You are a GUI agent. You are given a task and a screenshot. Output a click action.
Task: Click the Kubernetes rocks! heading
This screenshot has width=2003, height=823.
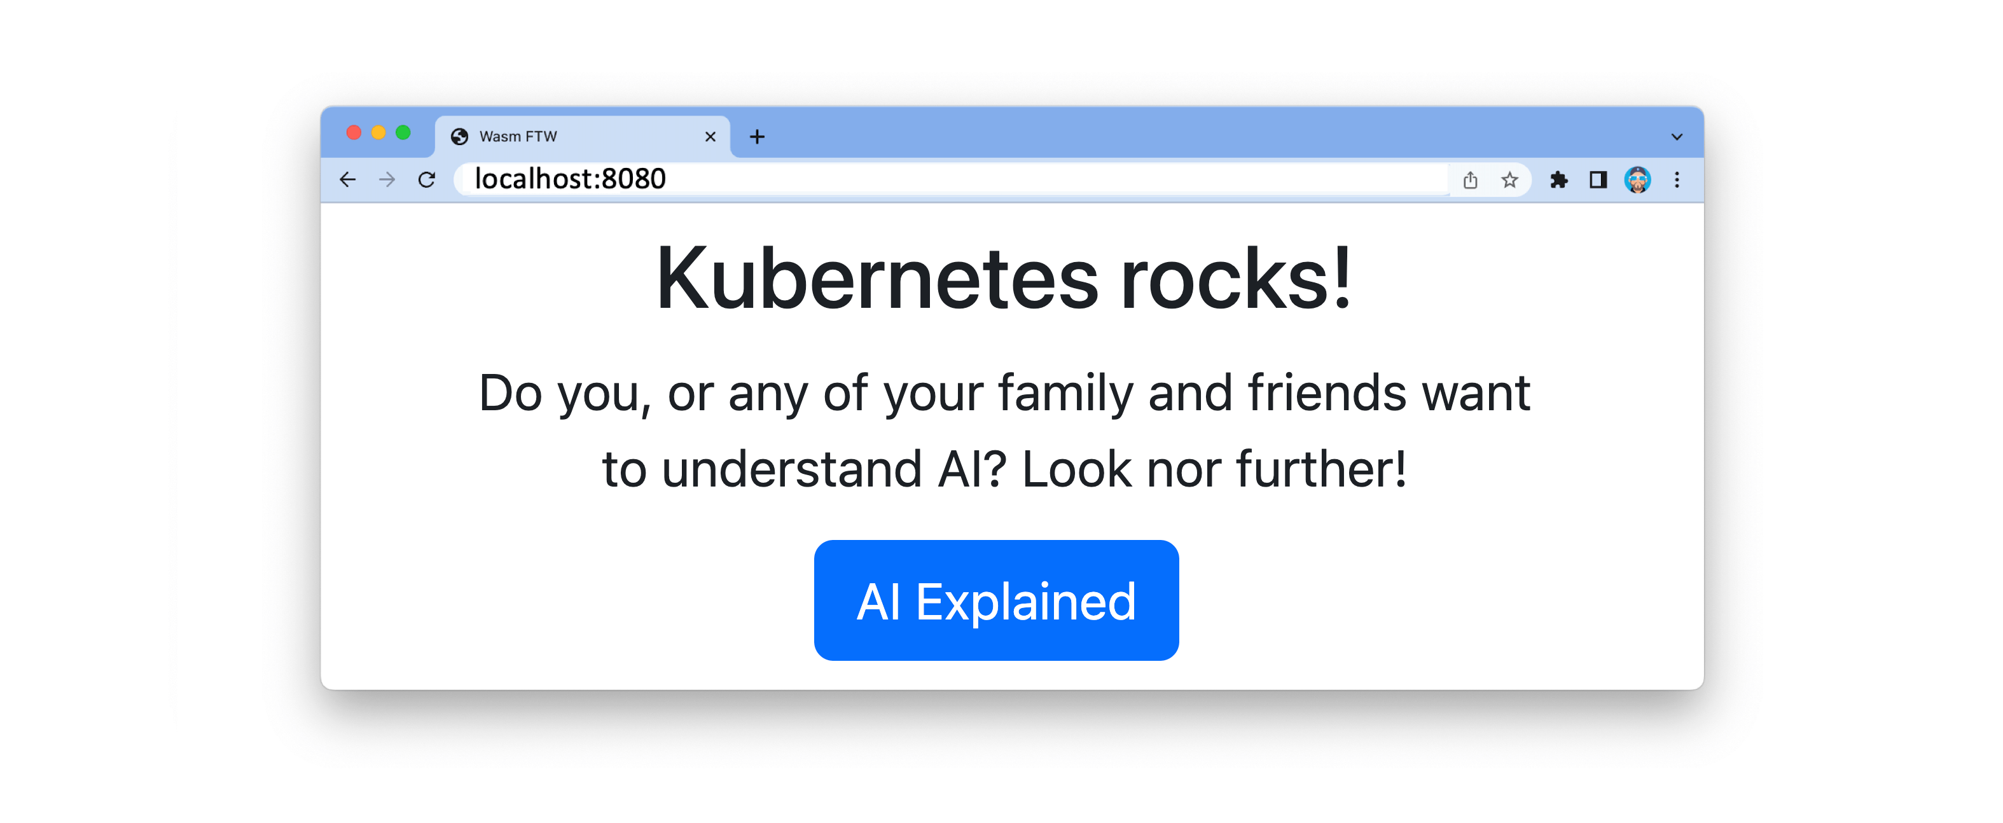(x=1003, y=278)
